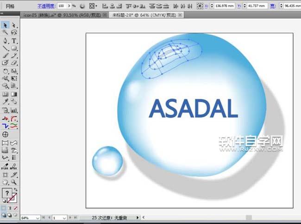Open the 不透明度 opacity link
301x224 pixels.
pyautogui.click(x=46, y=6)
